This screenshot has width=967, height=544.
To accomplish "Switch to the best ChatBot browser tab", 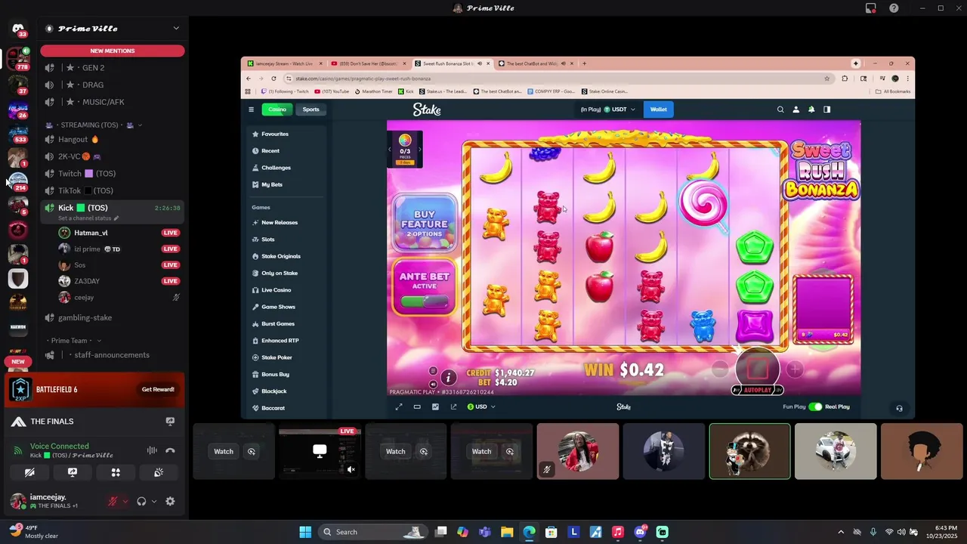I will coord(533,63).
